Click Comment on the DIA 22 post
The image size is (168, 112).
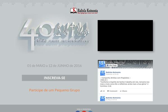point(112,91)
